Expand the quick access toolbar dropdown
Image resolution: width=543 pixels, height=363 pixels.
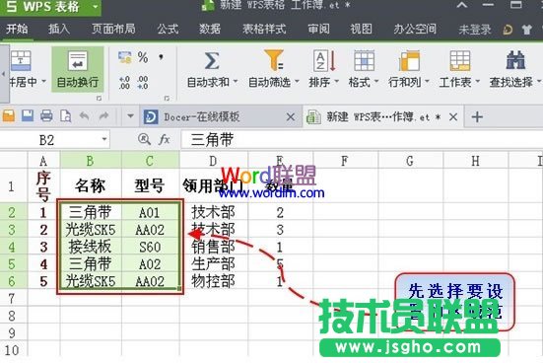coord(130,115)
